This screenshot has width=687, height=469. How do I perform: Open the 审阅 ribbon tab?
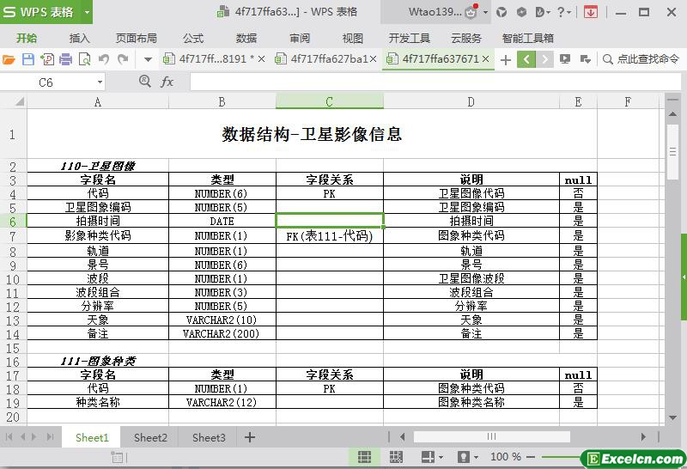pos(300,38)
